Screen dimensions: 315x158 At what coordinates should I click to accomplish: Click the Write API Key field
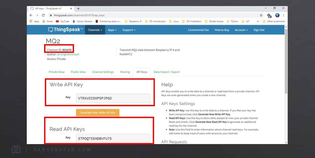click(x=113, y=98)
